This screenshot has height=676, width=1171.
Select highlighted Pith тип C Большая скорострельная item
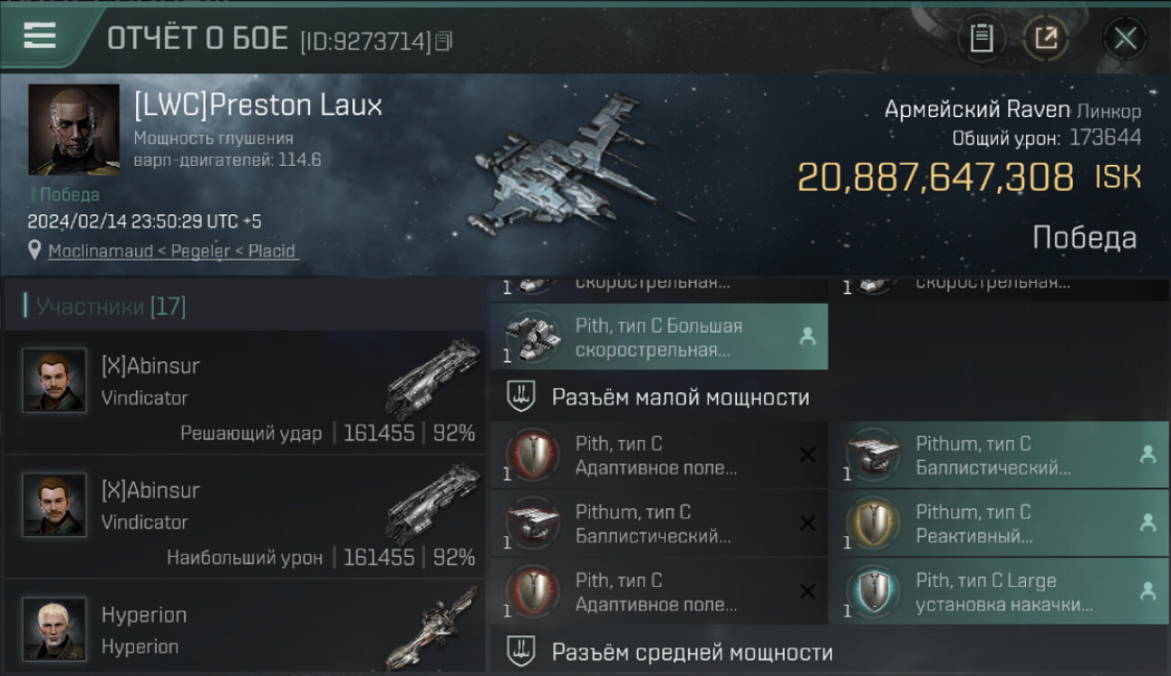(658, 337)
